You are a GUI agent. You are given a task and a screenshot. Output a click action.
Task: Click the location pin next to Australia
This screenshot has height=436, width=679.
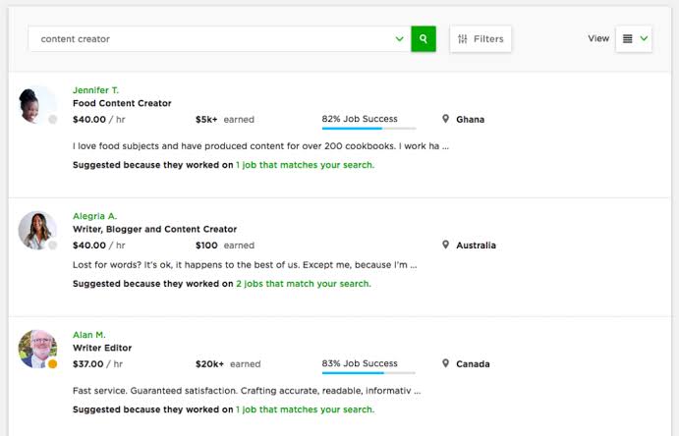click(445, 245)
